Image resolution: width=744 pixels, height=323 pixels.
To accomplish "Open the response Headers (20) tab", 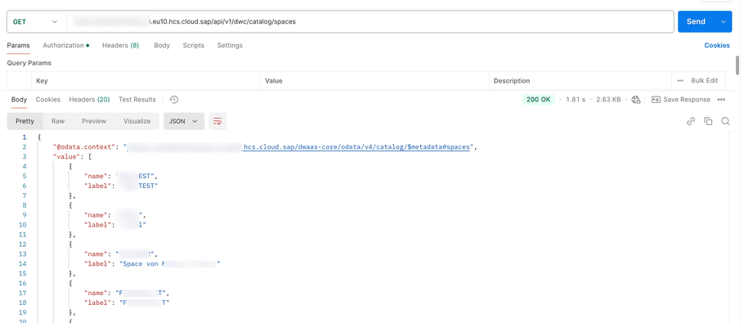I will [x=89, y=100].
